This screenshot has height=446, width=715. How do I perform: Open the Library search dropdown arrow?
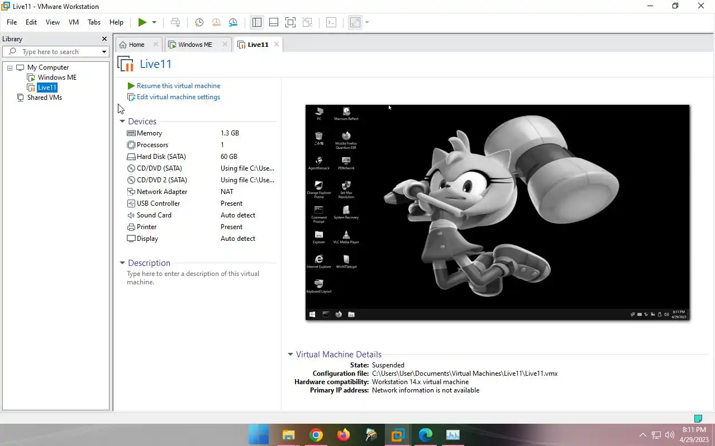click(x=104, y=52)
